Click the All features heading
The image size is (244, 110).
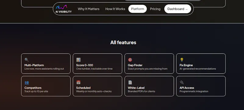(123, 42)
